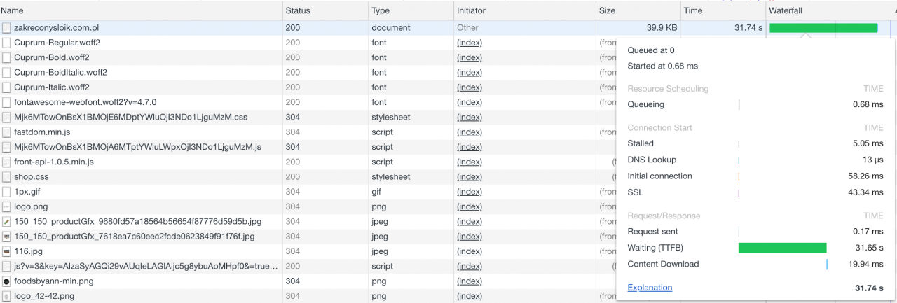Click icon beside 150_150_productGfx_7618ea7c jpg
The width and height of the screenshot is (897, 303).
tap(6, 237)
